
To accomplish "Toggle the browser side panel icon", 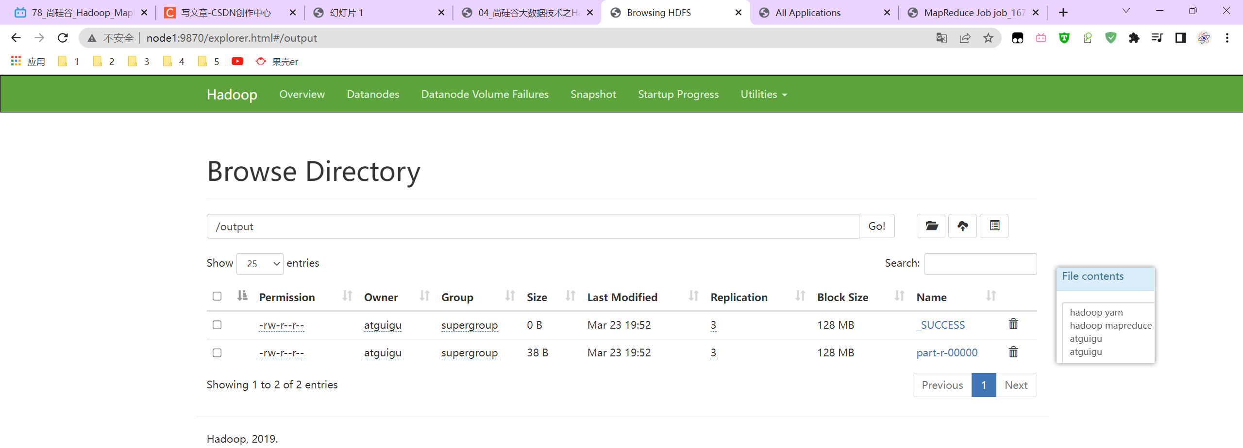I will (1180, 38).
